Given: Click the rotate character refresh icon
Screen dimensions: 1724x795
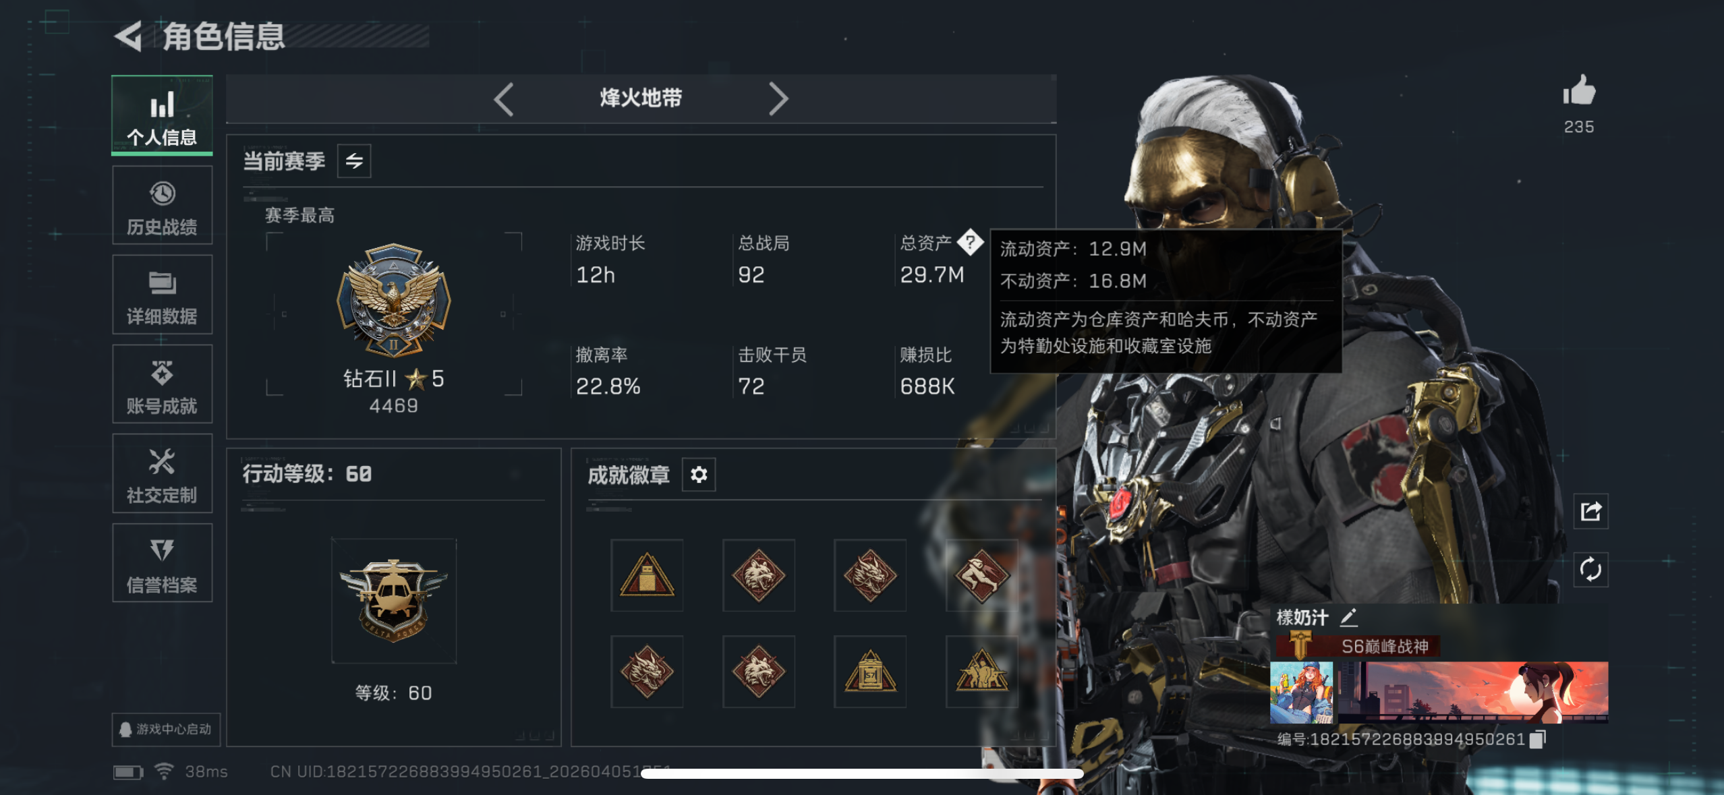Looking at the screenshot, I should (1590, 569).
